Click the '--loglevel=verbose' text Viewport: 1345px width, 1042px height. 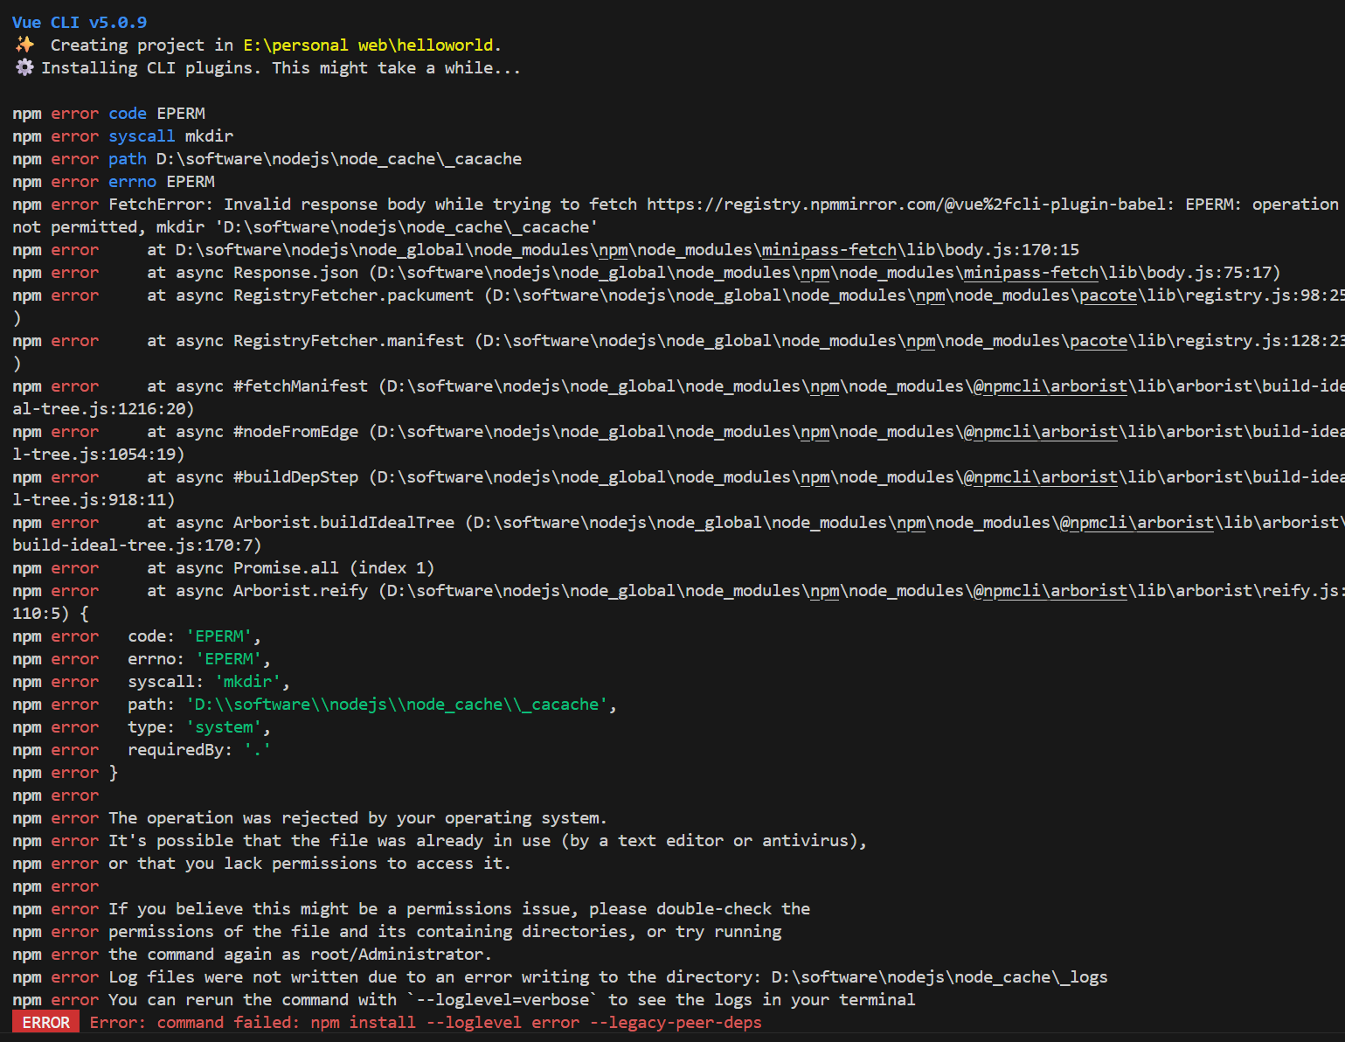tap(503, 999)
